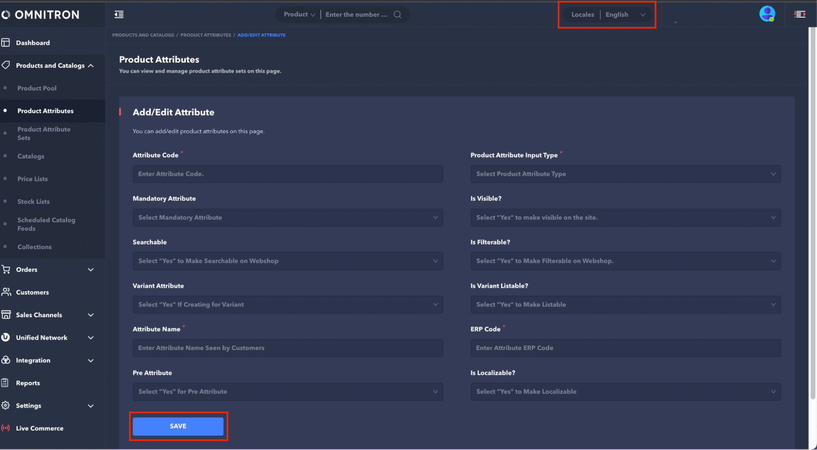Open the user profile avatar
Screen dimensions: 817x450
click(767, 14)
